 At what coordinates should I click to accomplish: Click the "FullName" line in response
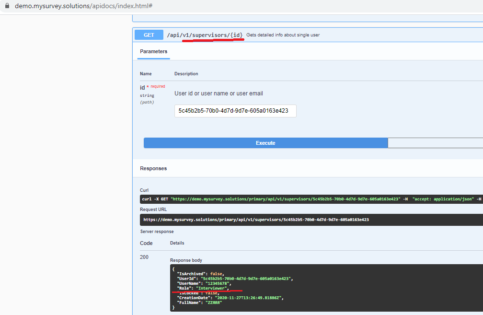point(199,303)
